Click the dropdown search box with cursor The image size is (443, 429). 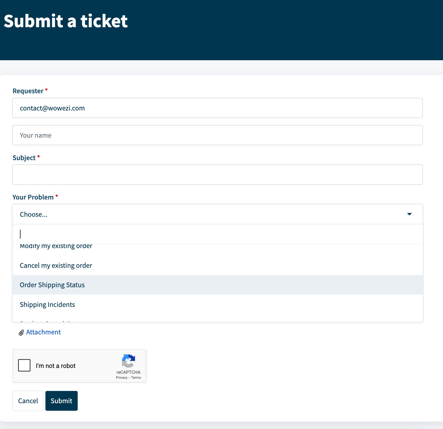(x=218, y=234)
